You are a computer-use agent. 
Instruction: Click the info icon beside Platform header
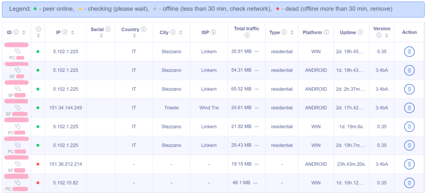(327, 32)
